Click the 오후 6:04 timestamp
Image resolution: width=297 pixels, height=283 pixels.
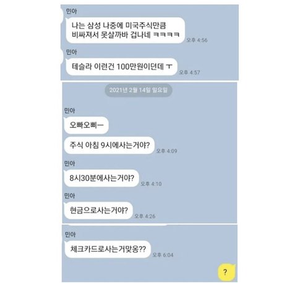point(163,255)
